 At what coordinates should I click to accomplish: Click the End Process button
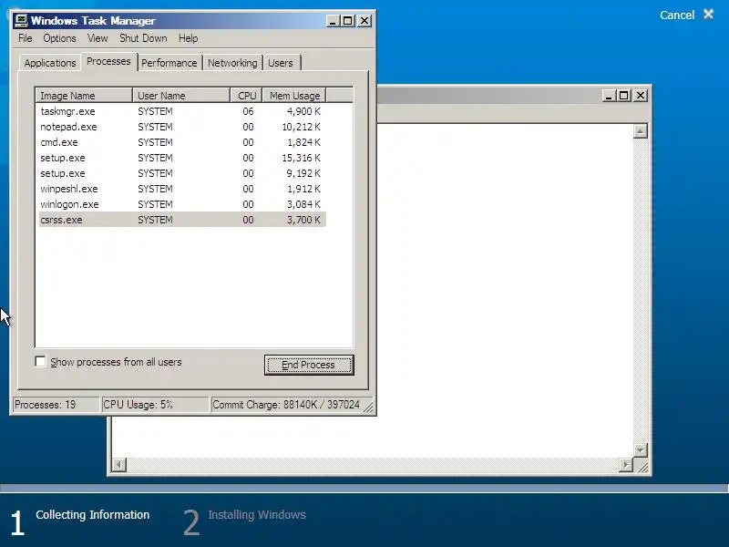point(309,365)
